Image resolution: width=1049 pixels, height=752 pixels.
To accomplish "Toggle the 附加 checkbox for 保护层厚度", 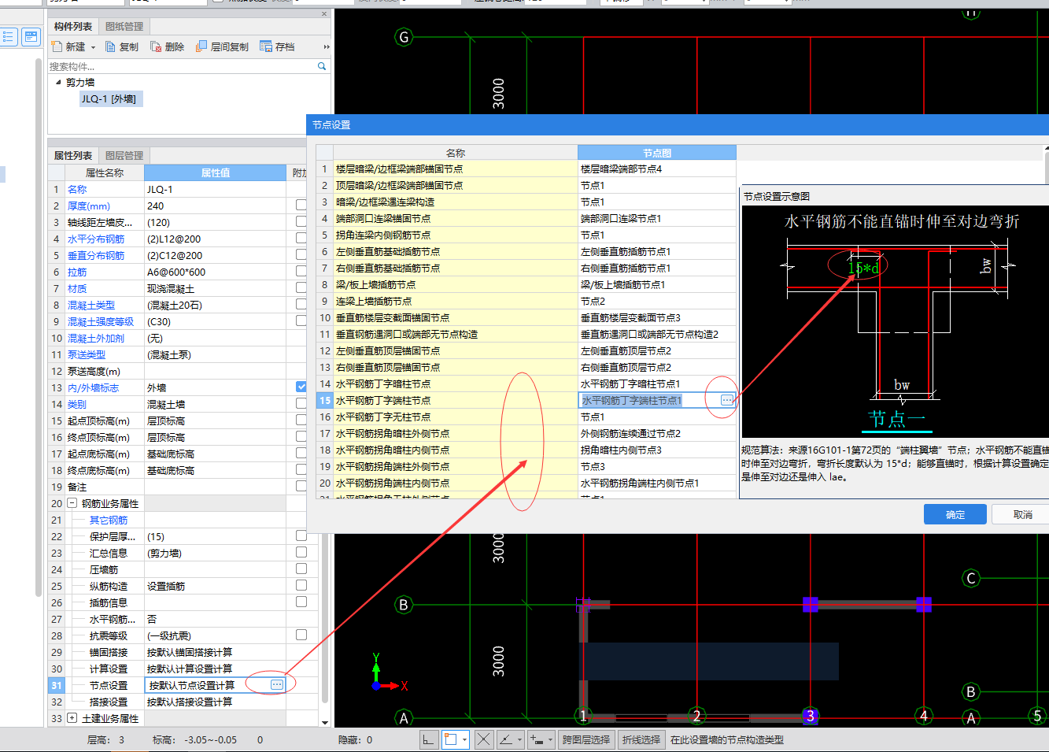I will (x=301, y=535).
